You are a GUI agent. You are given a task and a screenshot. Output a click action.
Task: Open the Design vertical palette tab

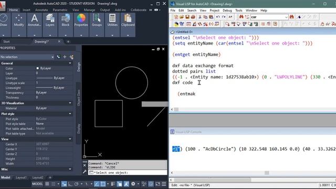click(x=79, y=67)
